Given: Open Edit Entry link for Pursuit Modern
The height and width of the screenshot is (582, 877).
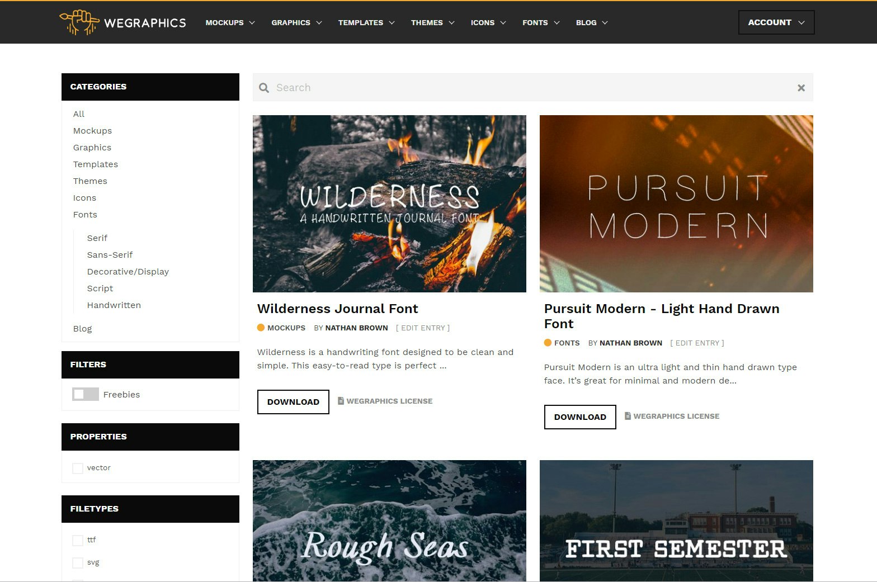Looking at the screenshot, I should [x=697, y=343].
